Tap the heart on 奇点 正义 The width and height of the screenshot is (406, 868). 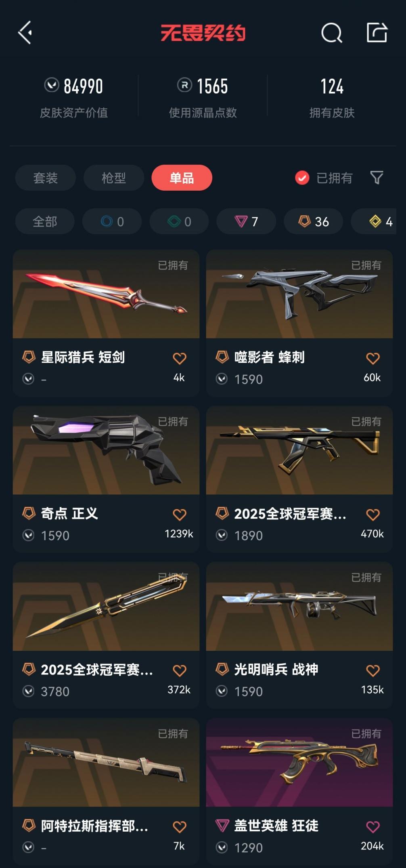[180, 514]
